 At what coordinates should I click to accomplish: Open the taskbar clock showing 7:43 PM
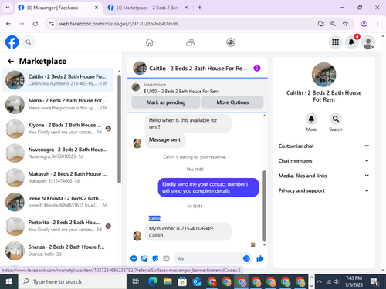click(x=354, y=281)
